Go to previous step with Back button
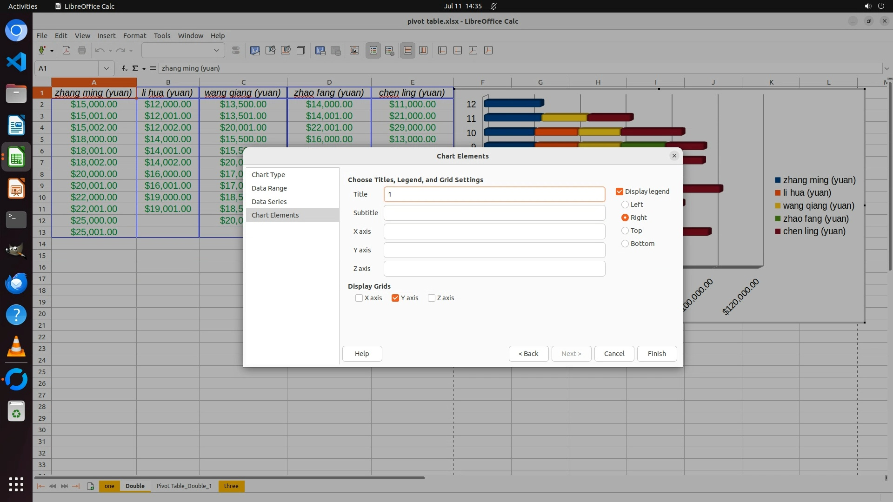Viewport: 893px width, 502px height. coord(528,354)
